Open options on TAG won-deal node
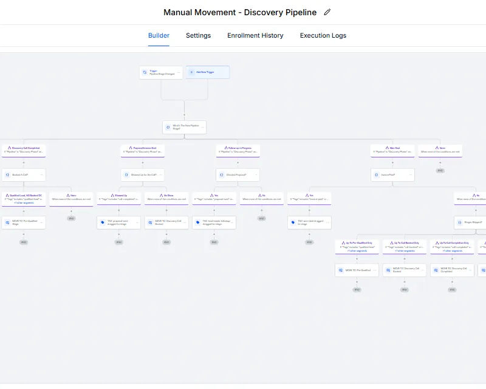 pos(327,222)
